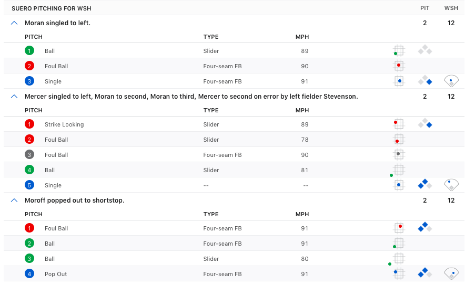Image resolution: width=465 pixels, height=285 pixels.
Task: Select gray pitch number 3 Foul Ball
Action: [x=29, y=154]
